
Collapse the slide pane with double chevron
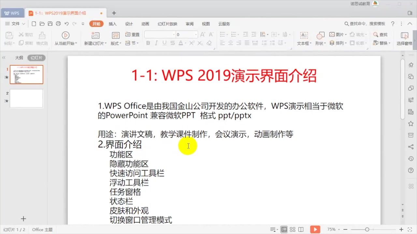coord(4,58)
